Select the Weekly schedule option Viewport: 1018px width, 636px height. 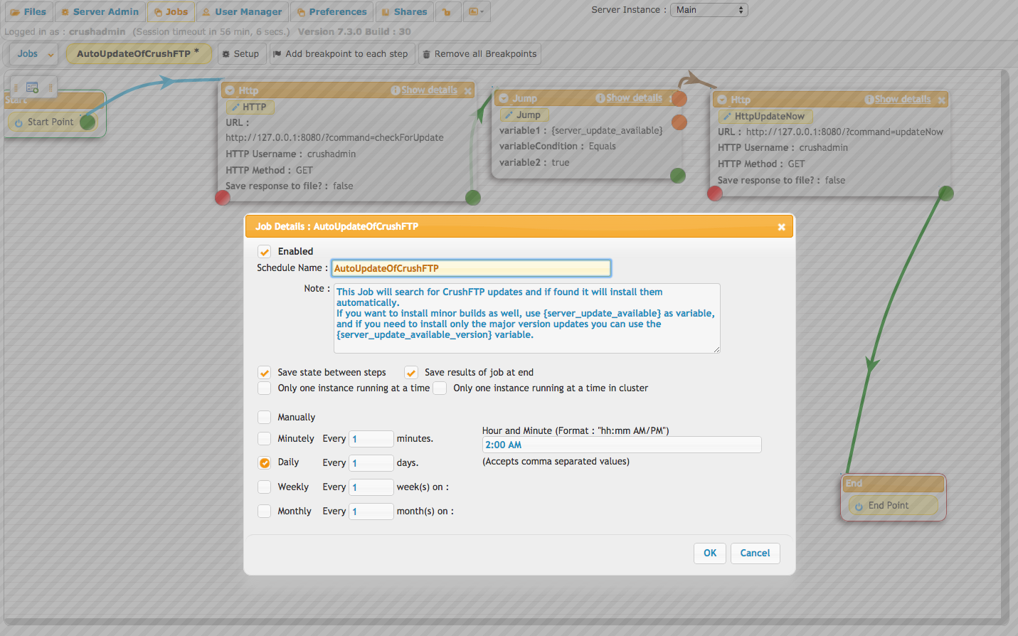tap(265, 487)
